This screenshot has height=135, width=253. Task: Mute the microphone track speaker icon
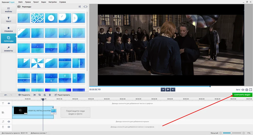click(x=9, y=127)
